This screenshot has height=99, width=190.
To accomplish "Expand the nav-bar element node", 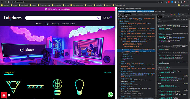I will [122, 53].
